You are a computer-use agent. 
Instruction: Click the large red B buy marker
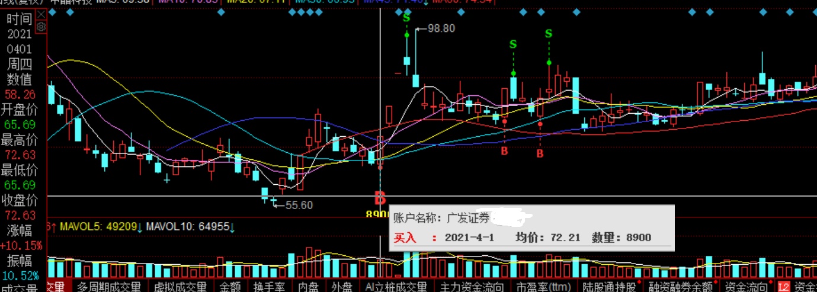pos(379,198)
